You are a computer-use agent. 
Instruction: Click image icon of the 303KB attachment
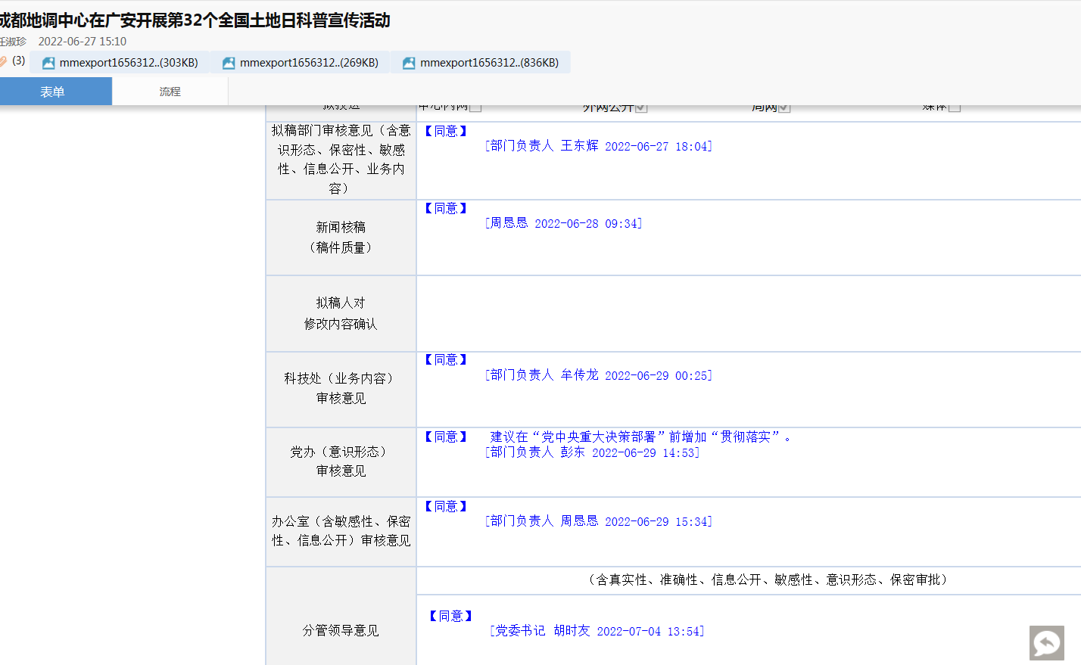[48, 63]
